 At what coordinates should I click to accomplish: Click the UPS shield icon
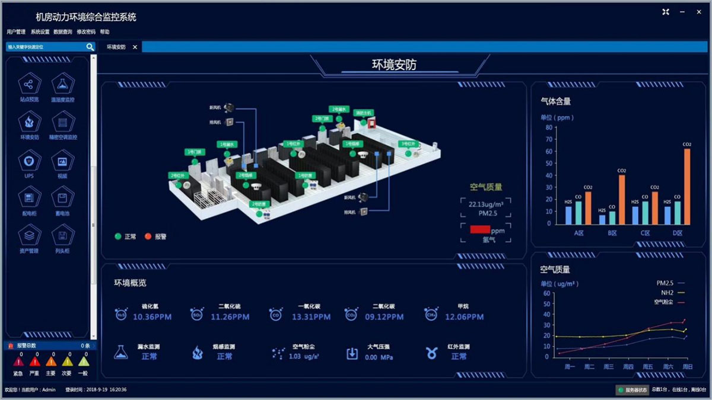(x=29, y=161)
